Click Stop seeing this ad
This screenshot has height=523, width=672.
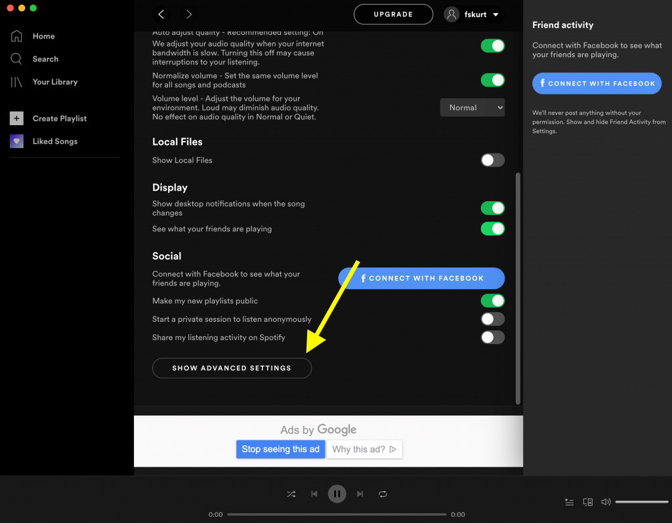tap(281, 450)
